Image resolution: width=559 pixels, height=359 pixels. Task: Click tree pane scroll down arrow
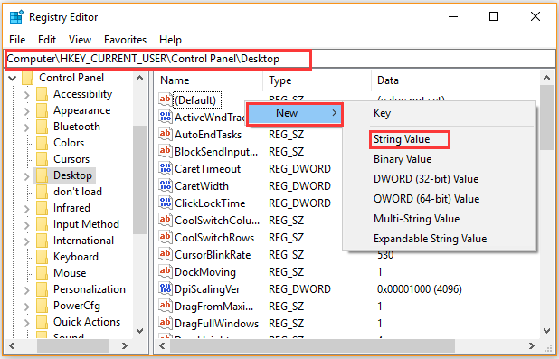click(x=139, y=331)
